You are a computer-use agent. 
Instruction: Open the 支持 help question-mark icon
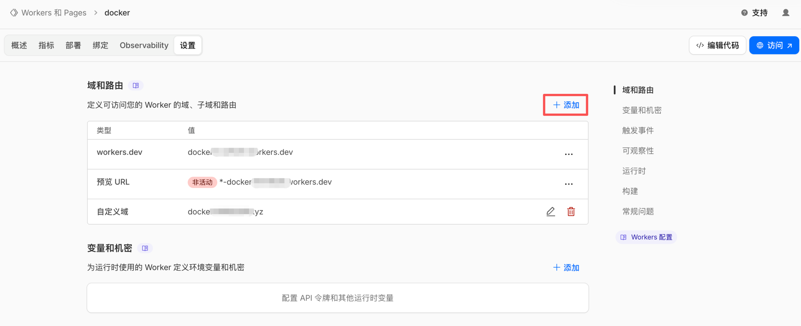744,13
